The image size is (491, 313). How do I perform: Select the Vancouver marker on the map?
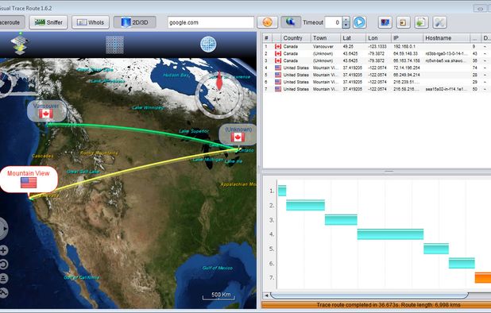click(x=46, y=110)
